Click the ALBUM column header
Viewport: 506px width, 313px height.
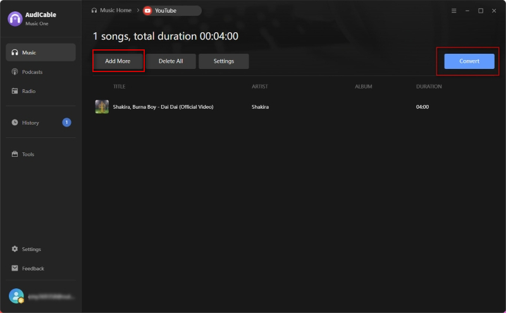pos(363,87)
